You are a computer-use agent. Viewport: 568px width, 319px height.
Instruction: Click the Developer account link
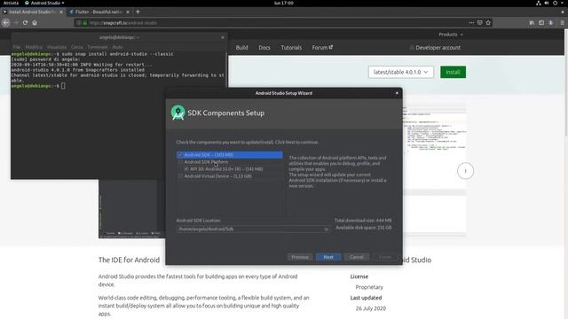pos(435,47)
